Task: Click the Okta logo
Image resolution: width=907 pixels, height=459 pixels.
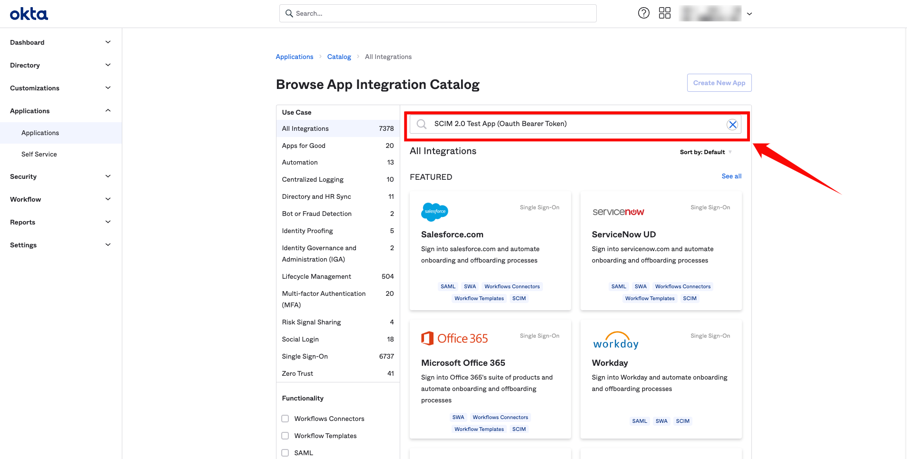Action: coord(29,14)
